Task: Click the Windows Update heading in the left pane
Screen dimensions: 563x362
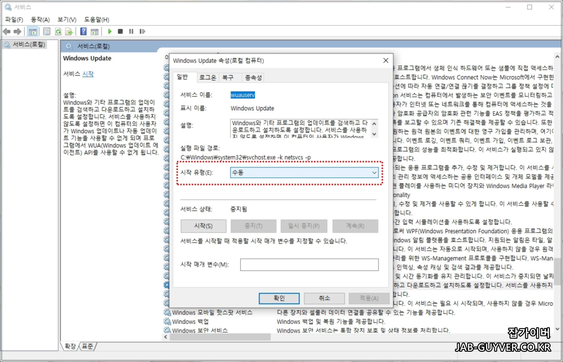Action: [x=87, y=58]
